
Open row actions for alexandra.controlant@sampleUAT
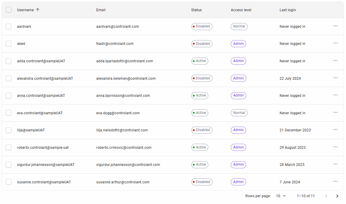[x=335, y=78]
